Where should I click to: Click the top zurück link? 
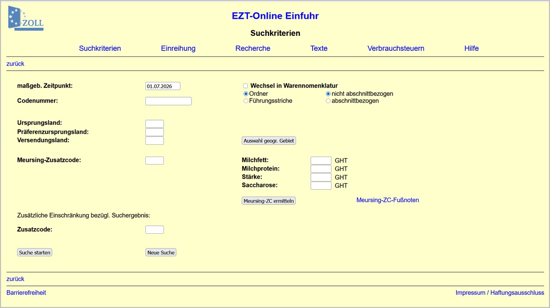[x=15, y=64]
